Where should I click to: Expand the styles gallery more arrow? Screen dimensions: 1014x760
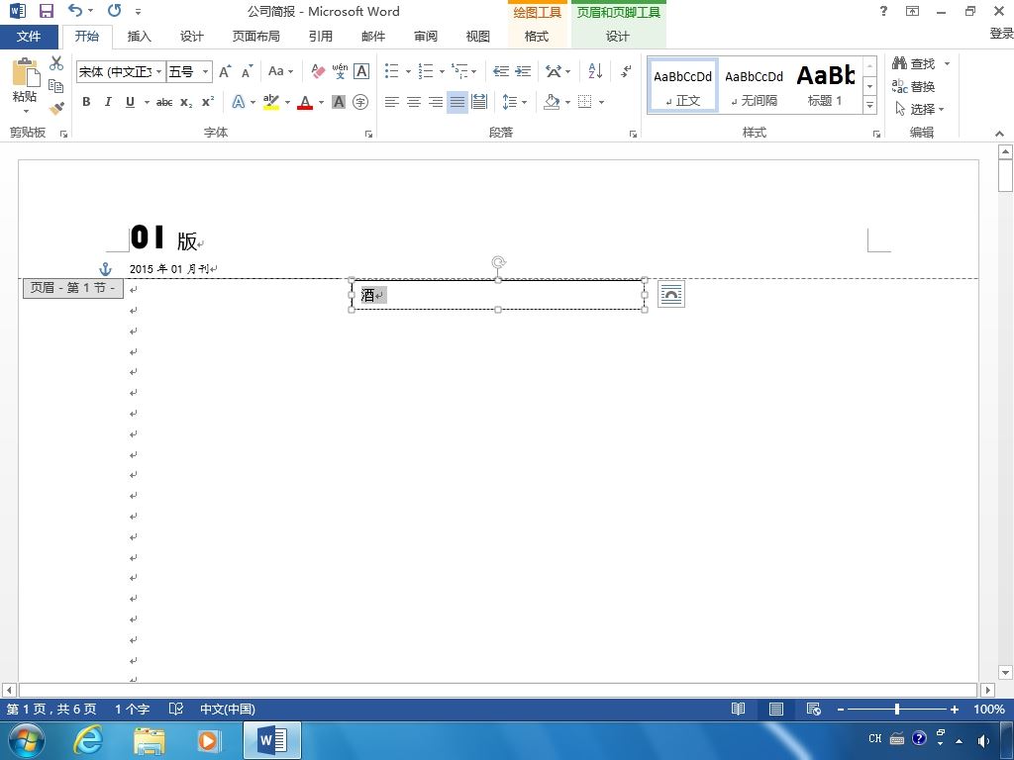coord(870,105)
